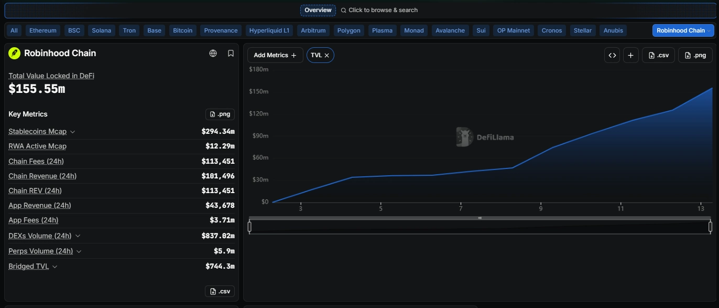Expand Bridged TVL breakdown

point(55,267)
